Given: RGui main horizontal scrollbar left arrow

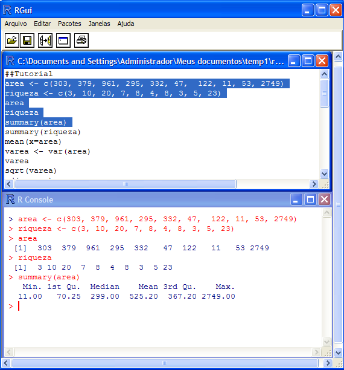Looking at the screenshot, I should [6, 363].
